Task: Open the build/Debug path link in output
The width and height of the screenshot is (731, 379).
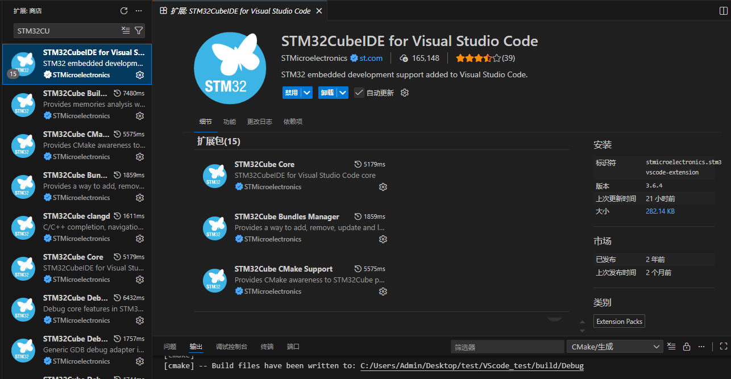Action: click(x=472, y=365)
